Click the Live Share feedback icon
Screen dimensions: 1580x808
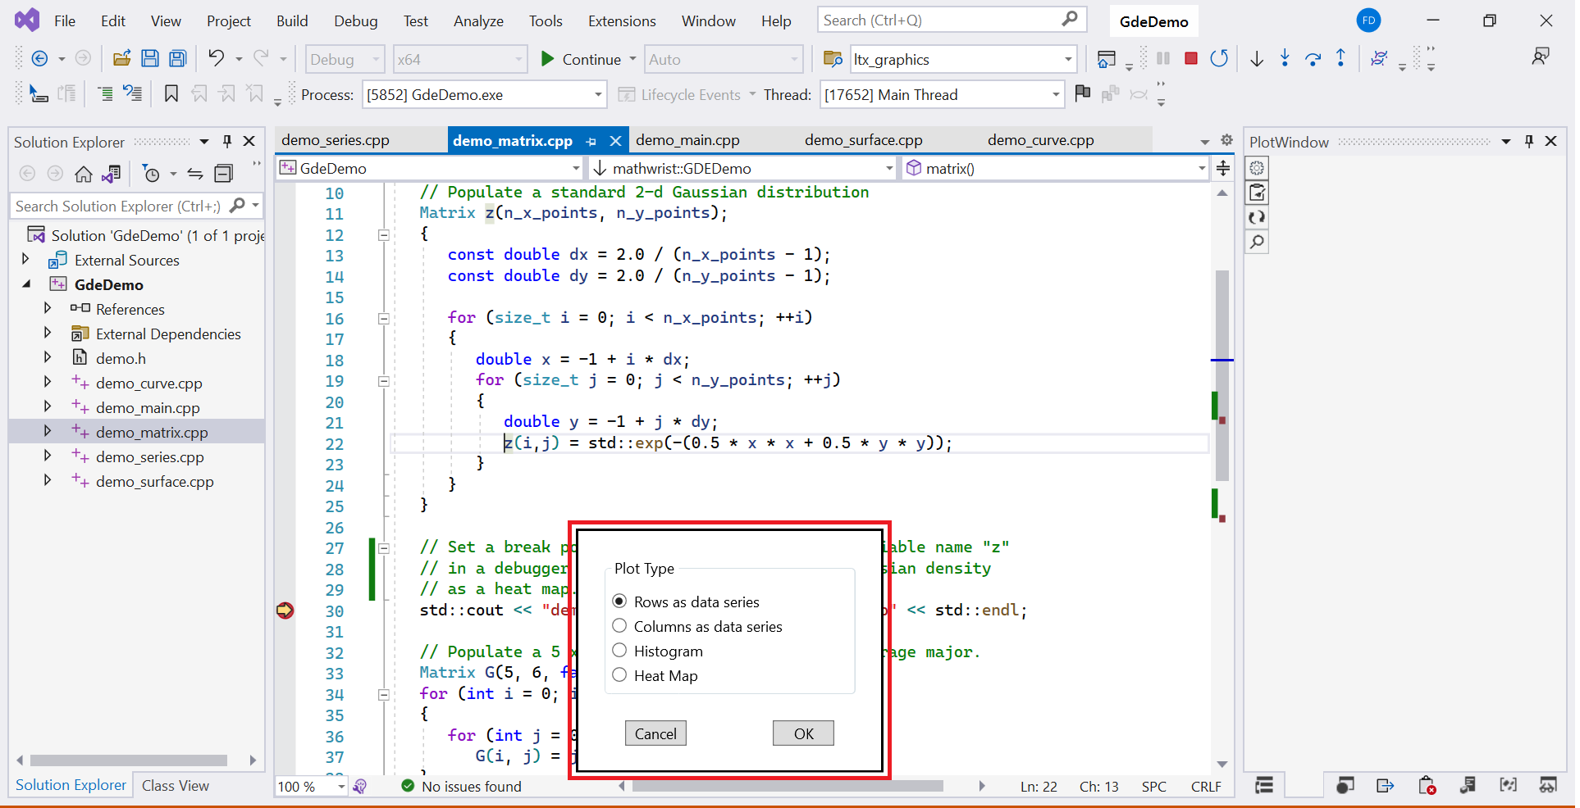[x=1541, y=57]
